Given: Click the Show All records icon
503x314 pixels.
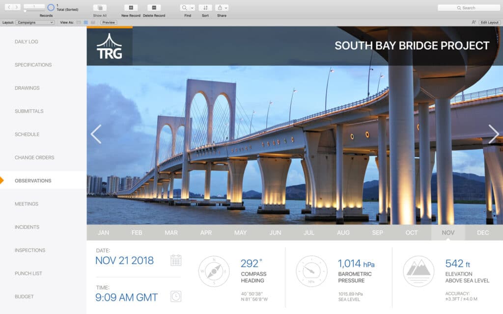Looking at the screenshot, I should 100,8.
